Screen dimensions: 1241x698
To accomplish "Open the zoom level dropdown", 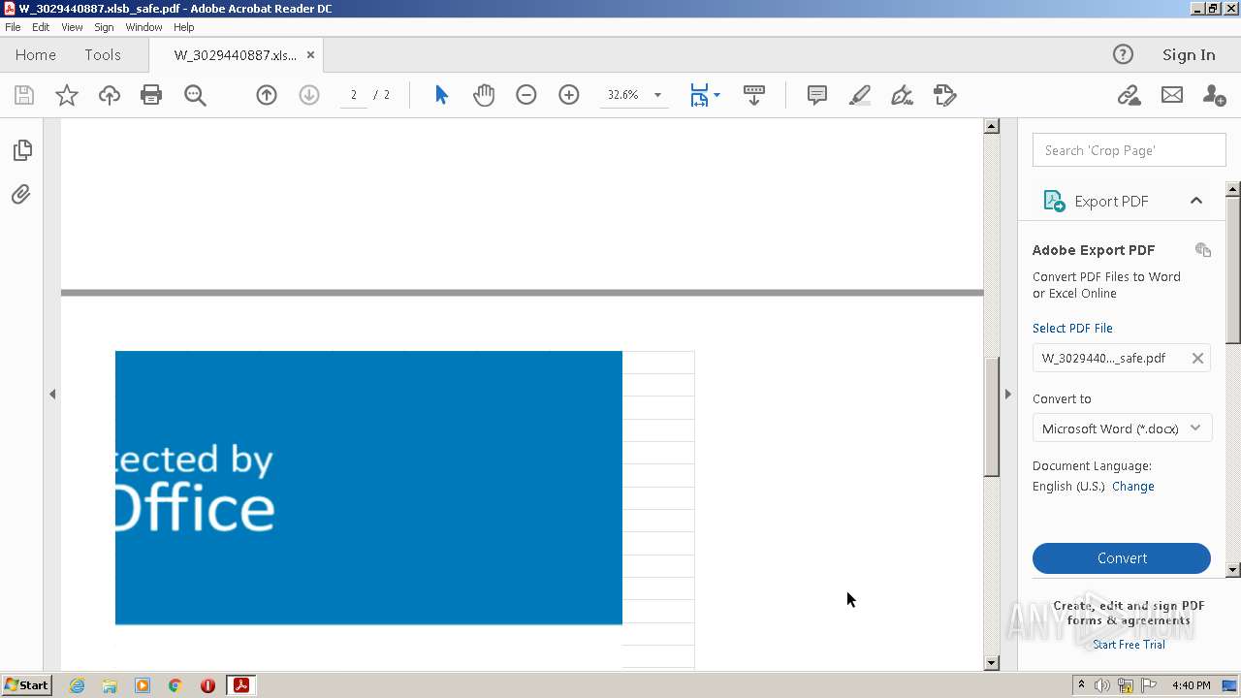I will click(657, 95).
